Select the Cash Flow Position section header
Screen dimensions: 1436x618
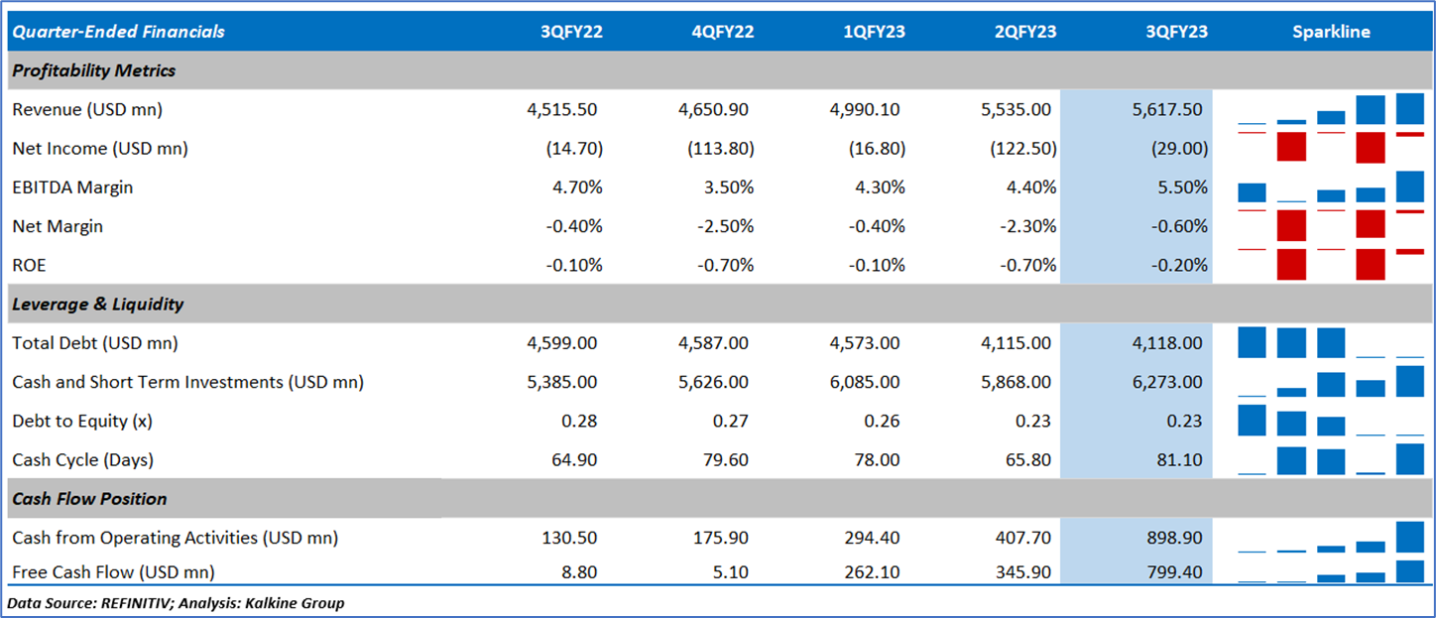click(89, 498)
